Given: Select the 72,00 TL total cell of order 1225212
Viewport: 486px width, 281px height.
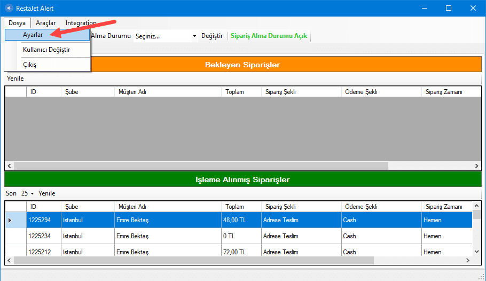Looking at the screenshot, I should [x=241, y=252].
